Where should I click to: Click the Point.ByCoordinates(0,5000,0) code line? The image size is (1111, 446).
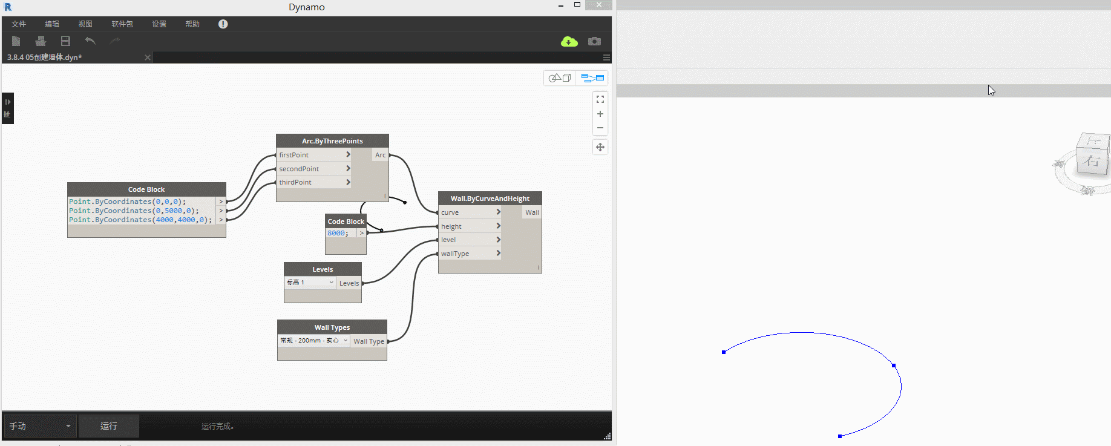coord(134,211)
